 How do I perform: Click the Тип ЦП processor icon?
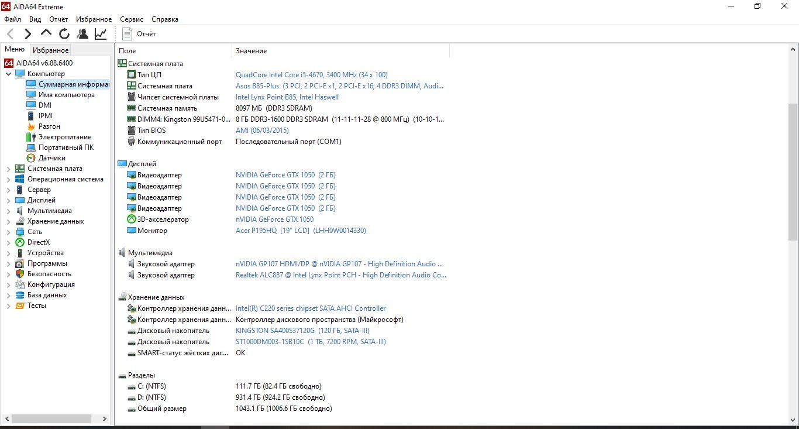pos(132,75)
